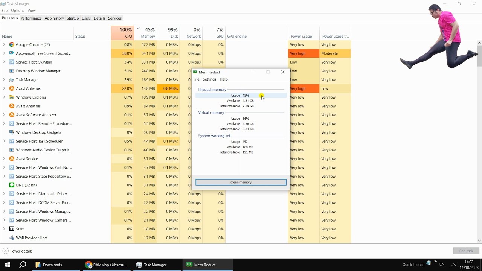Open the Windows Start button

tap(8, 265)
